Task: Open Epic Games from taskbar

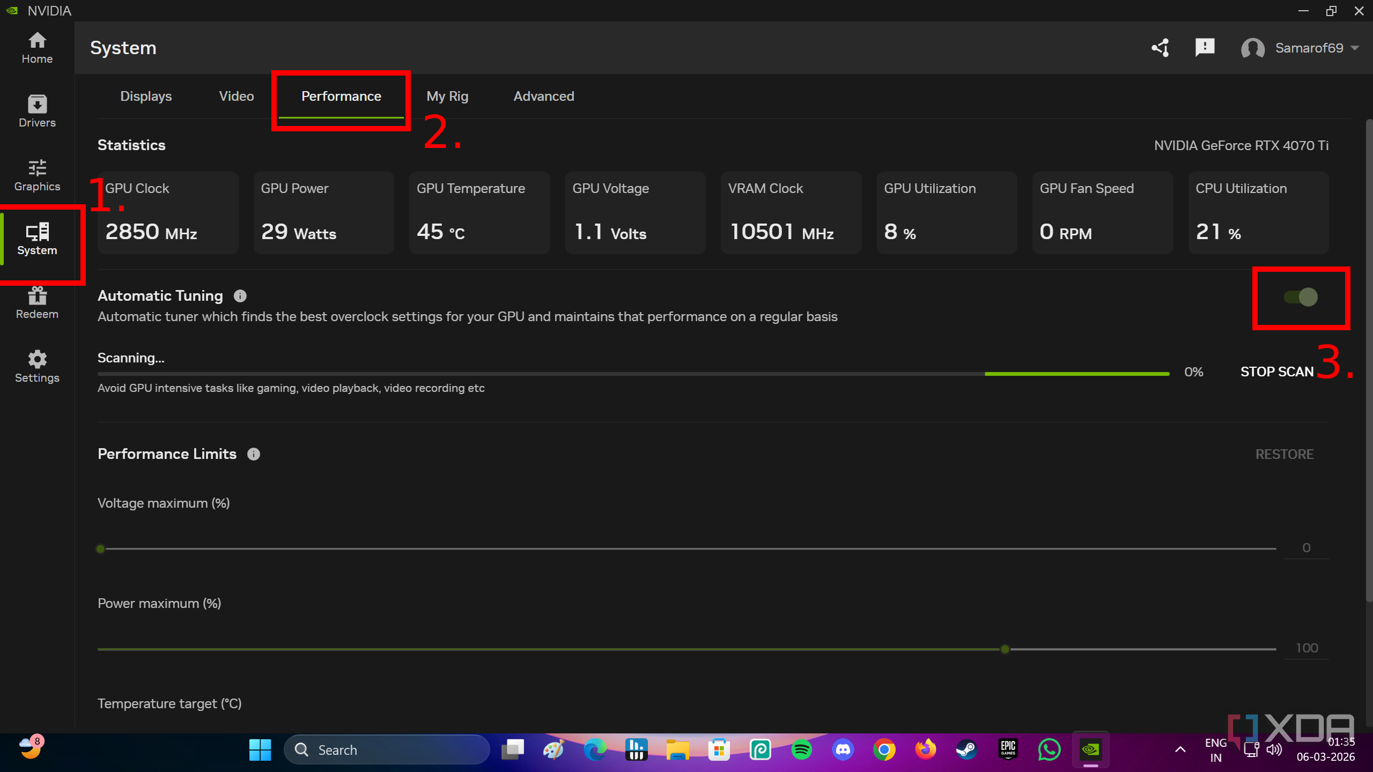Action: pyautogui.click(x=1008, y=749)
